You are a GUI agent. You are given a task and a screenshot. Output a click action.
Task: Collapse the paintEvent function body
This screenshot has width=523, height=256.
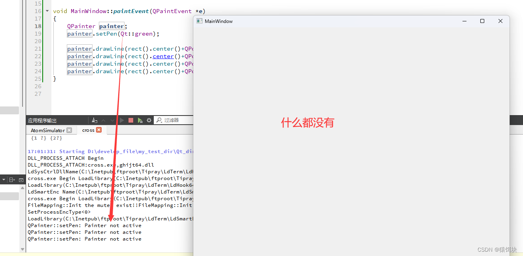(x=47, y=11)
